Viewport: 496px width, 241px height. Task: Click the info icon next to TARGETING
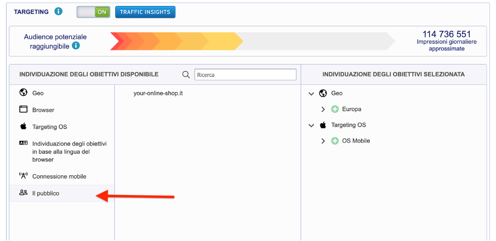click(x=59, y=12)
